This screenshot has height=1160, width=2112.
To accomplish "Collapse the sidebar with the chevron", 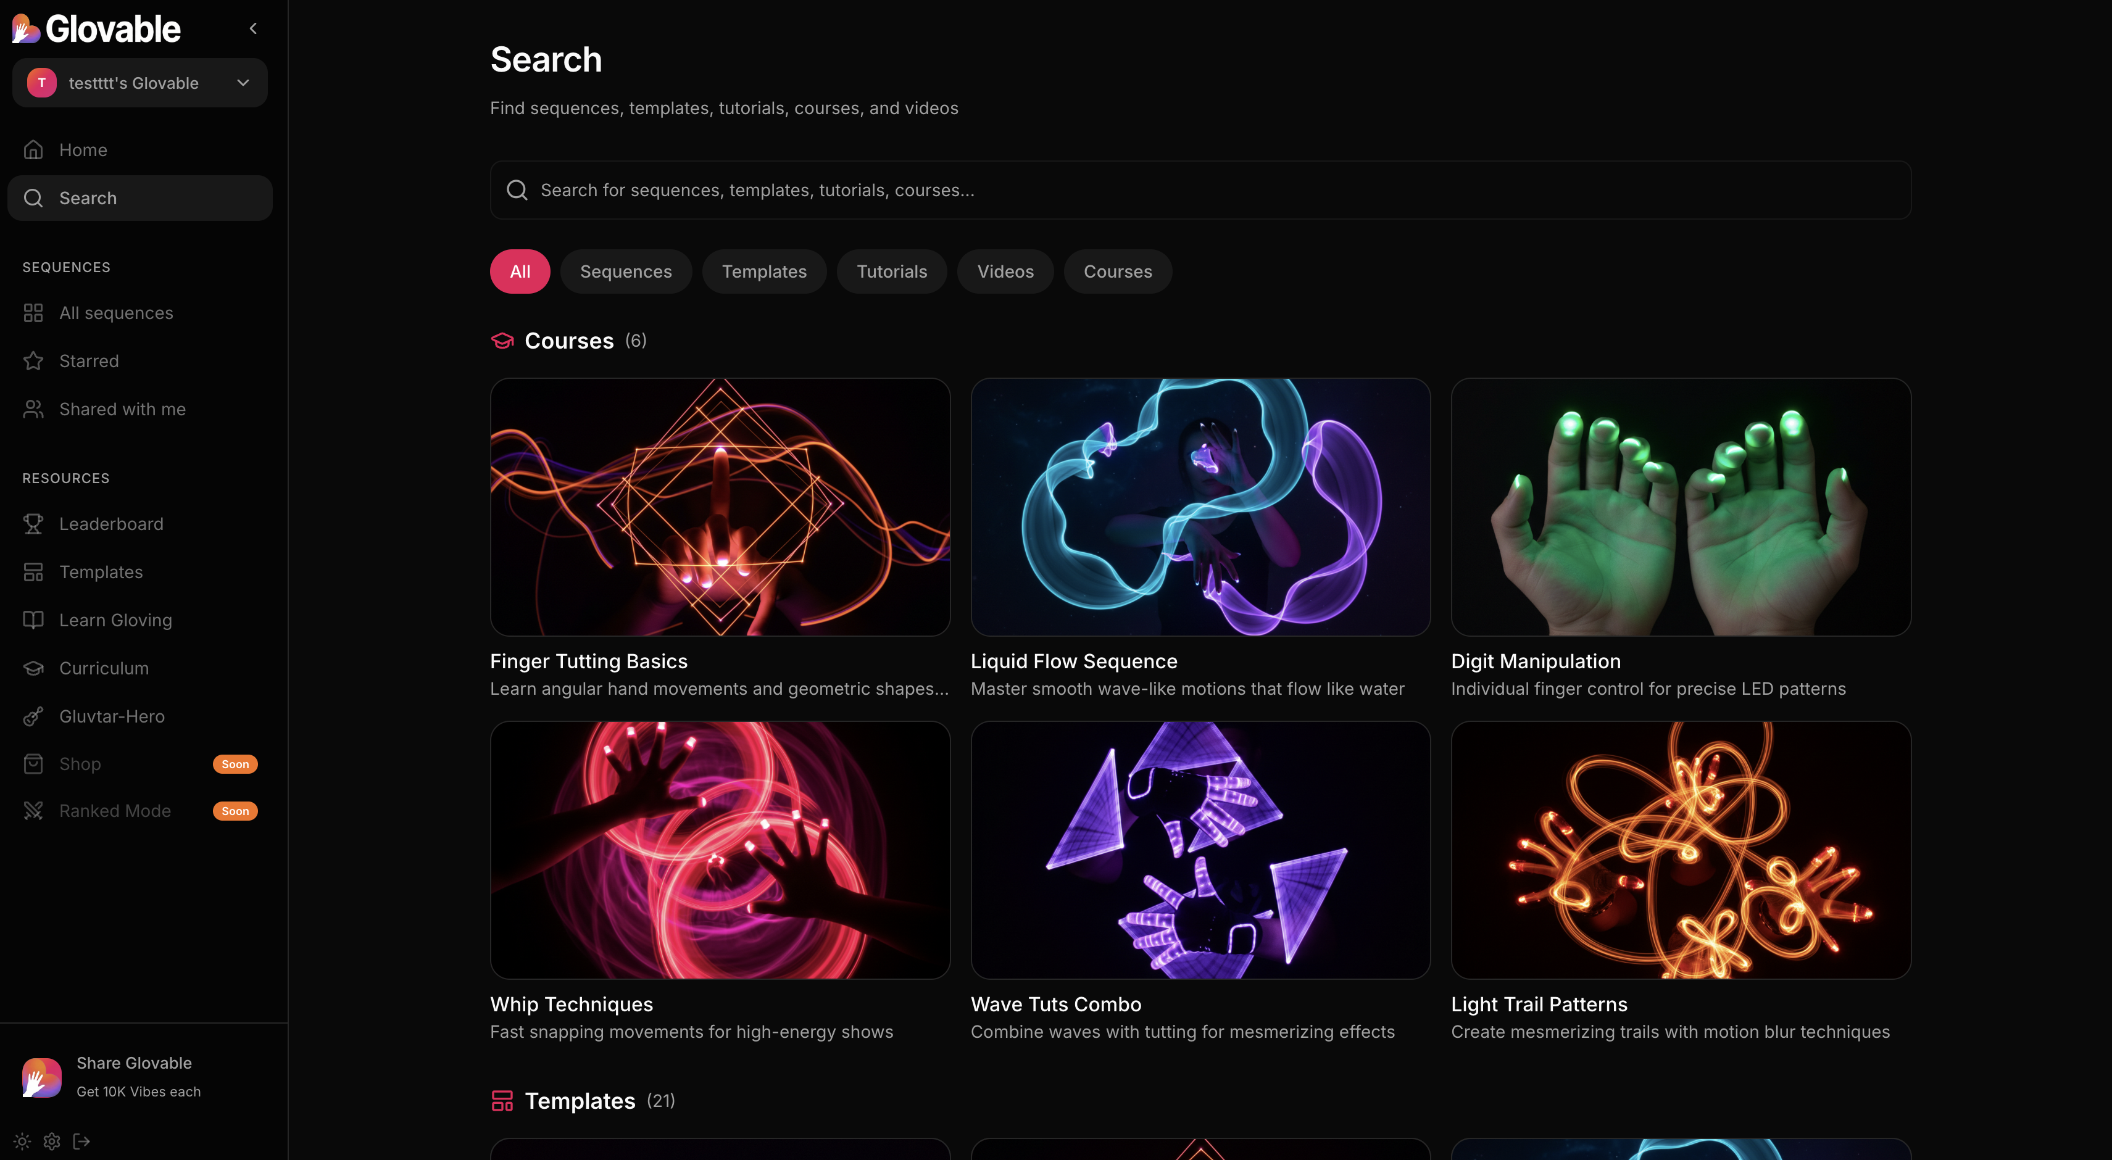I will tap(253, 29).
